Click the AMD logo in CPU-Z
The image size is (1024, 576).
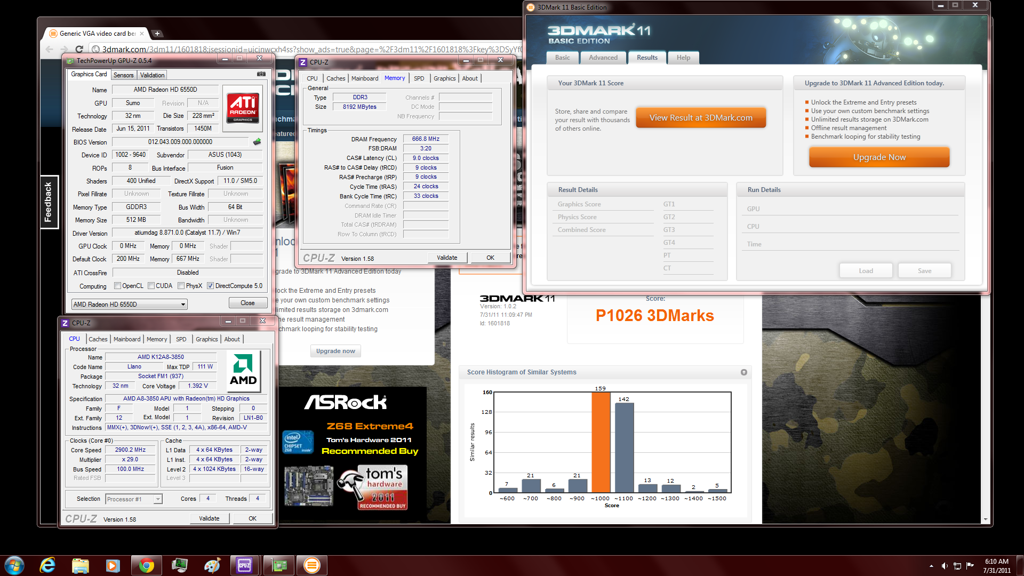[243, 371]
